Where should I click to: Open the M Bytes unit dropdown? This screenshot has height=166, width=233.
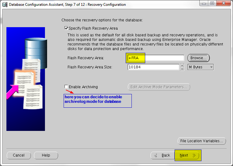click(201, 67)
